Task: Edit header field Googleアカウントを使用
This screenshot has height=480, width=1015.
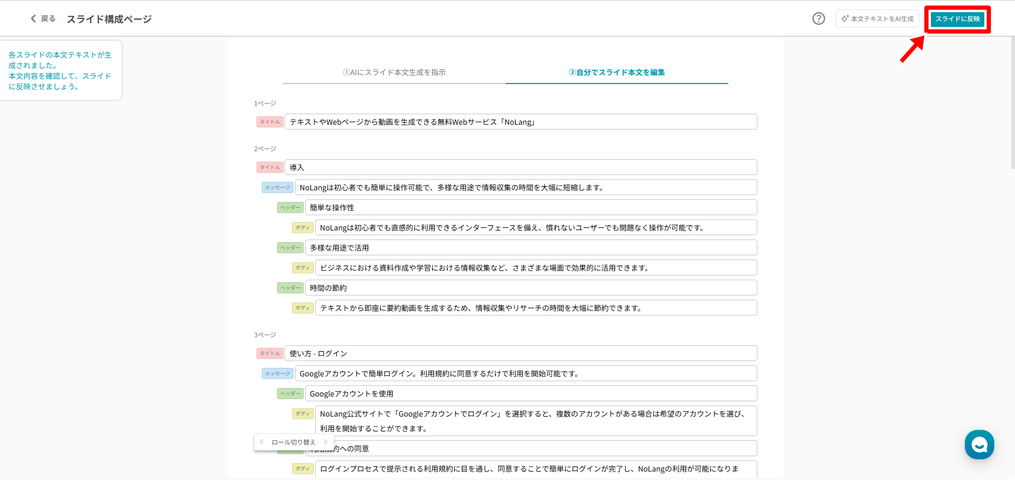Action: pos(531,393)
